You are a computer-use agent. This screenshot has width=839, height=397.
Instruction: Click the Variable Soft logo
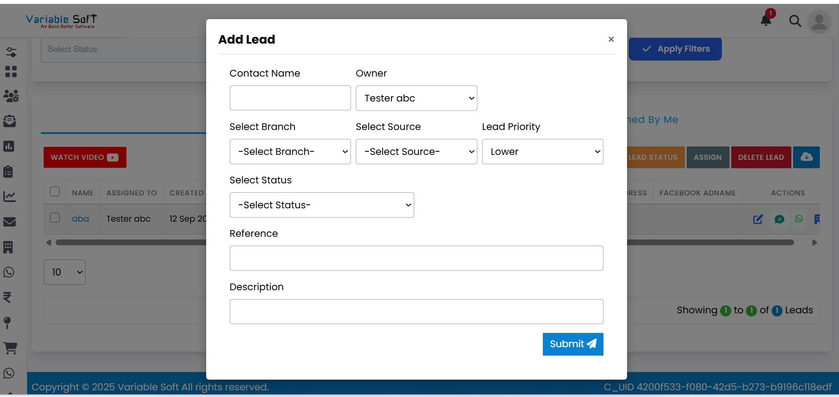point(61,21)
